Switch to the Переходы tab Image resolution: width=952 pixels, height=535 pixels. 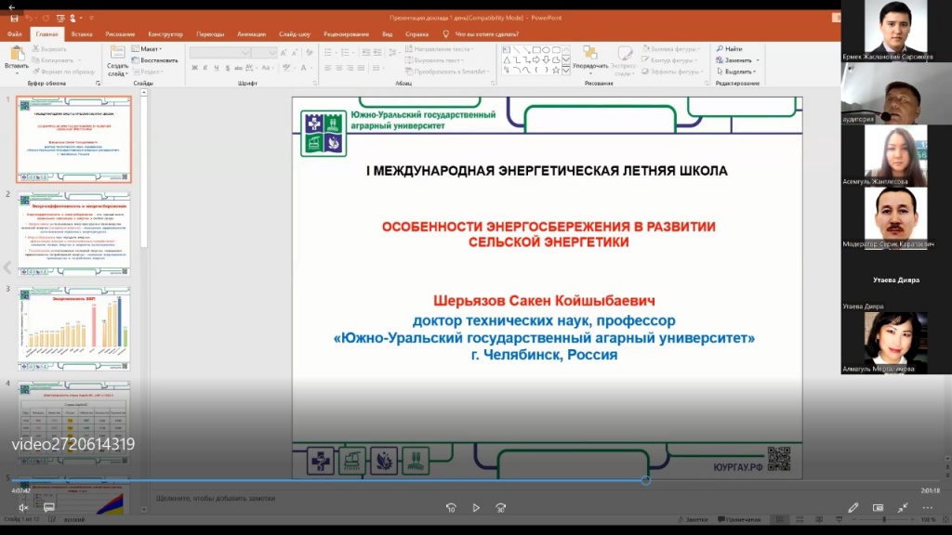210,34
